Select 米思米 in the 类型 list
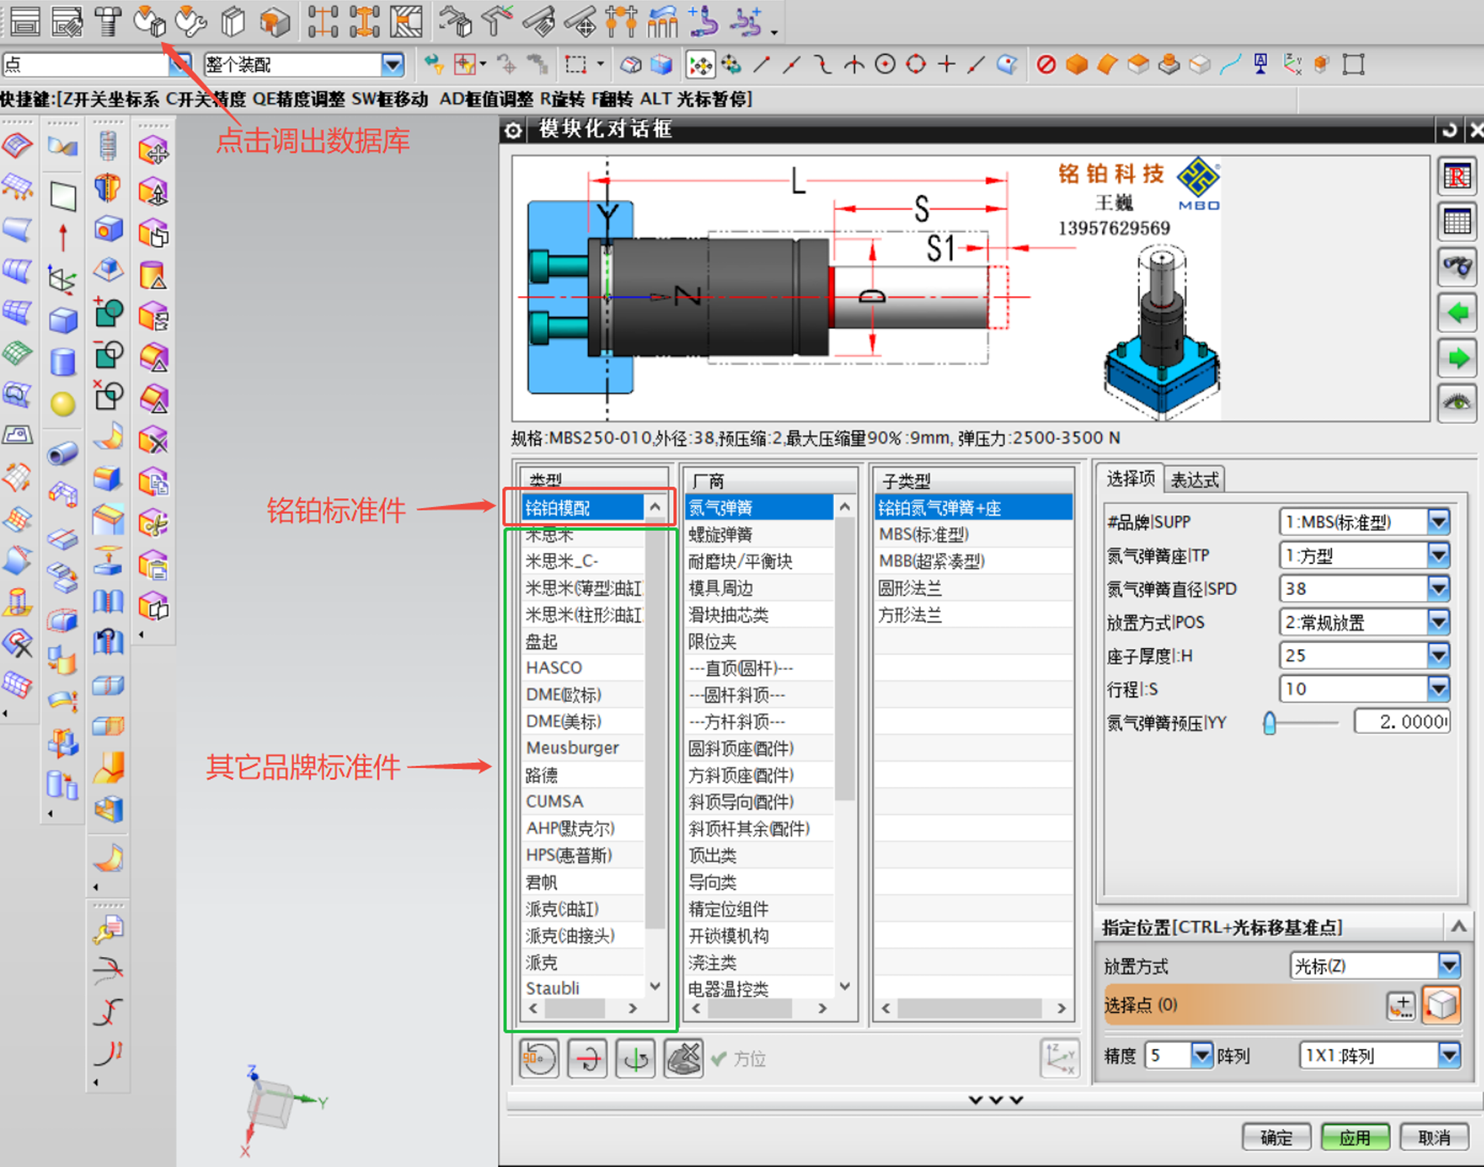The image size is (1484, 1167). coord(582,534)
